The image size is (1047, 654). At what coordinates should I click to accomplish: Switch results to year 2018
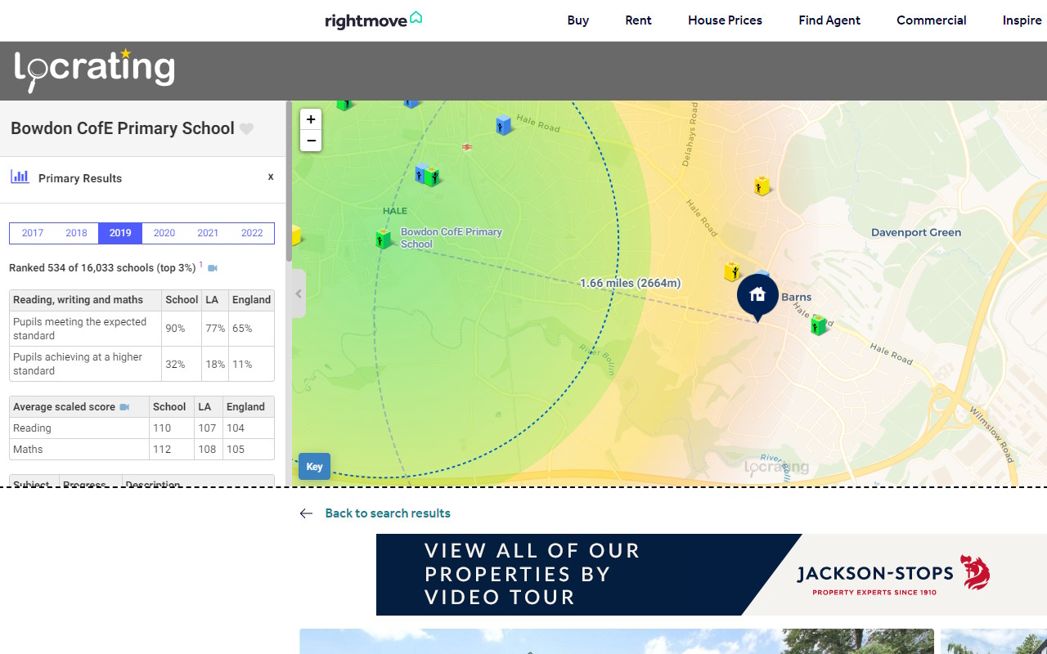tap(76, 233)
